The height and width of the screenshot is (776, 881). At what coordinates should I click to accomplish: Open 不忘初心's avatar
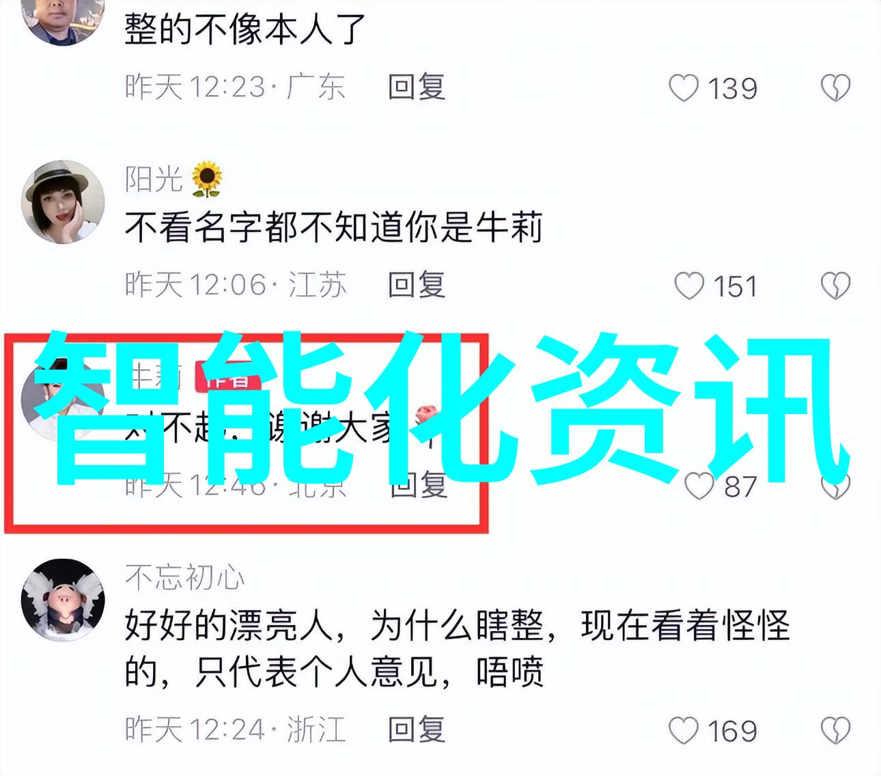pos(63,600)
